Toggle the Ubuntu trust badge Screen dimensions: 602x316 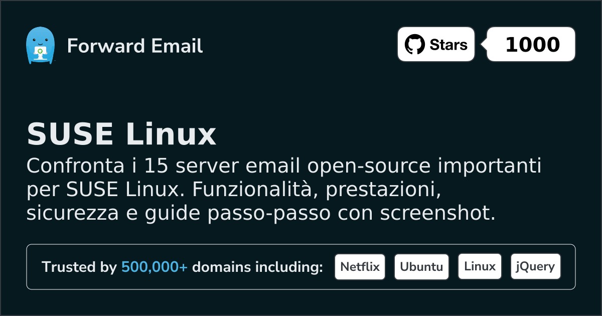coord(421,266)
